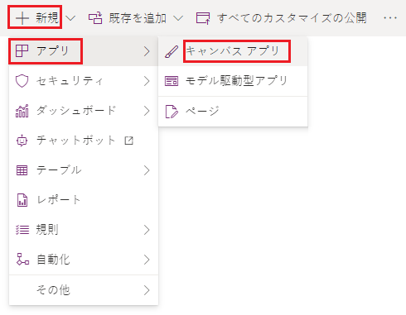
Task: Click the すべてのカスタマイズの公開 publish icon
Action: click(x=203, y=18)
